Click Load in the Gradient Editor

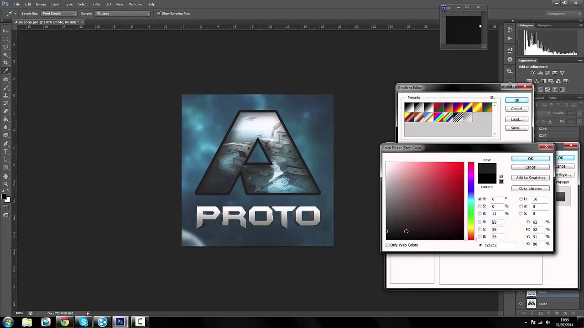coord(516,119)
